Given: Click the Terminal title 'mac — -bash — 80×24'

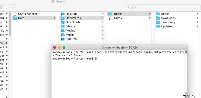Looking at the screenshot, I should (x=121, y=47).
